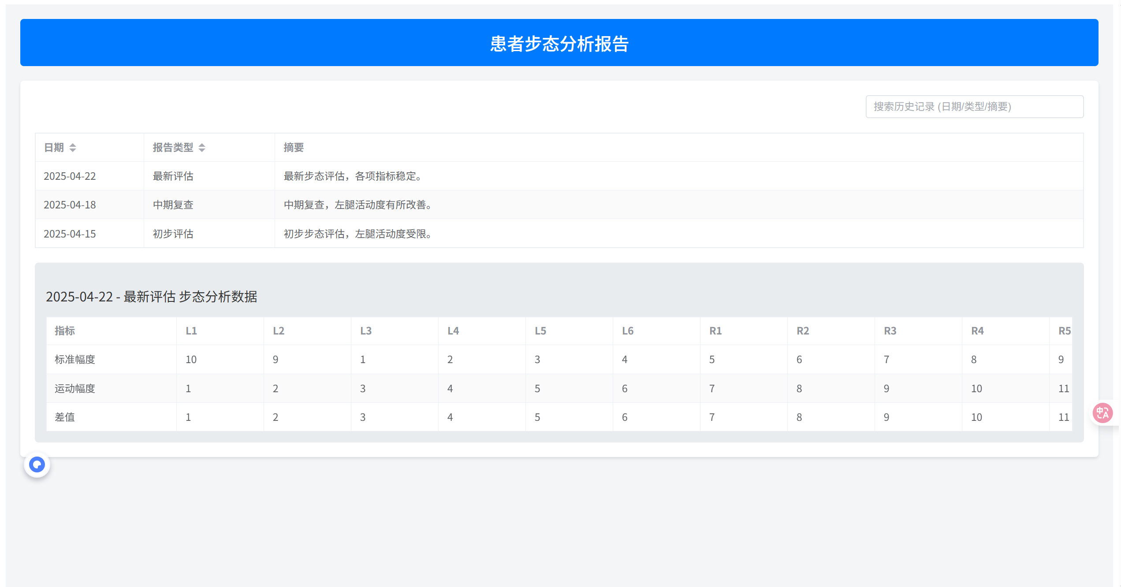Focus the history records search field
Viewport: 1121px width, 587px height.
974,107
